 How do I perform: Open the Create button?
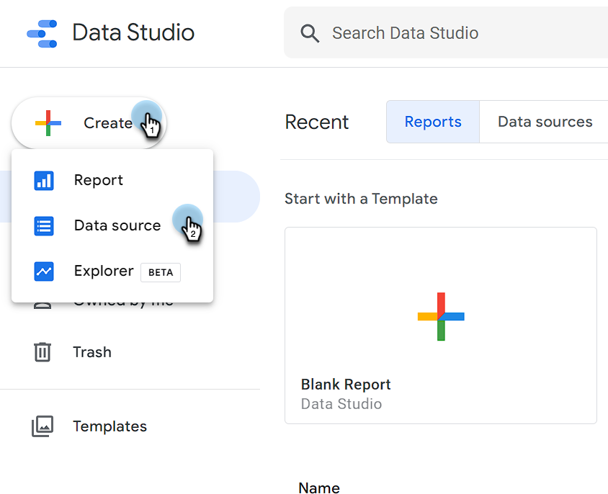click(x=89, y=123)
